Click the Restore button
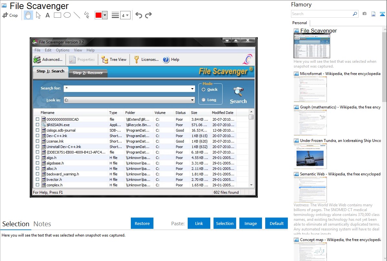Screen dimensions: 387x261 click(142, 223)
